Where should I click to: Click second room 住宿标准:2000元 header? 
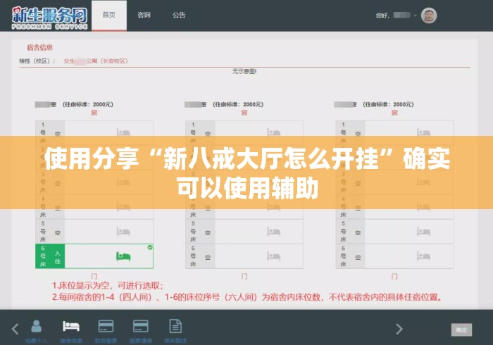click(x=238, y=104)
